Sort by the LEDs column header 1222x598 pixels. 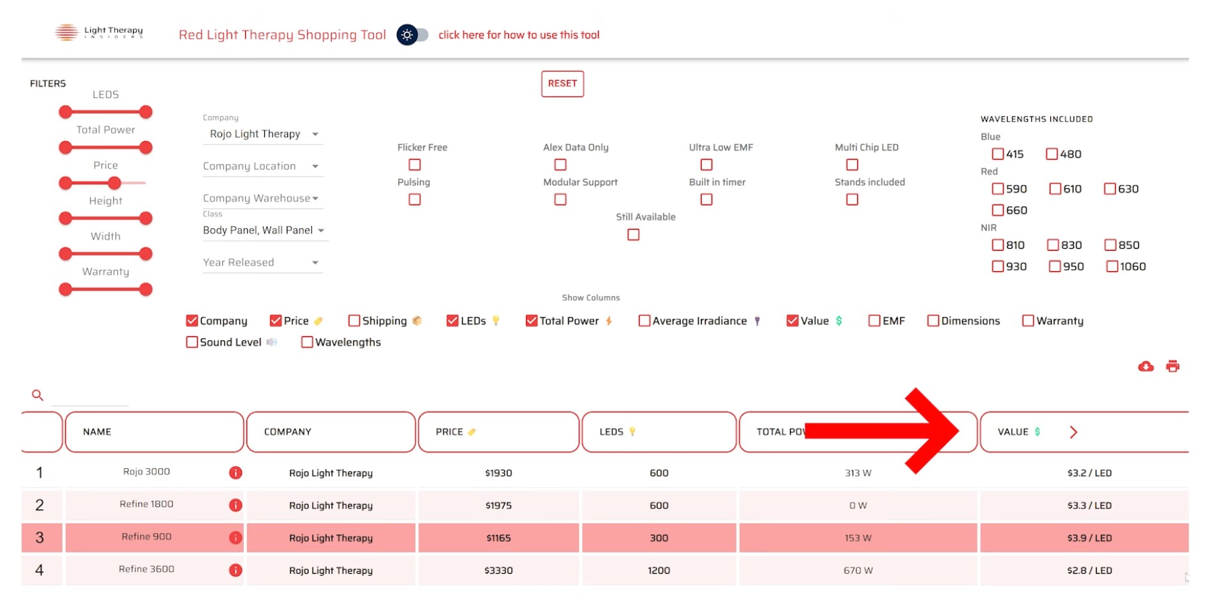[659, 432]
